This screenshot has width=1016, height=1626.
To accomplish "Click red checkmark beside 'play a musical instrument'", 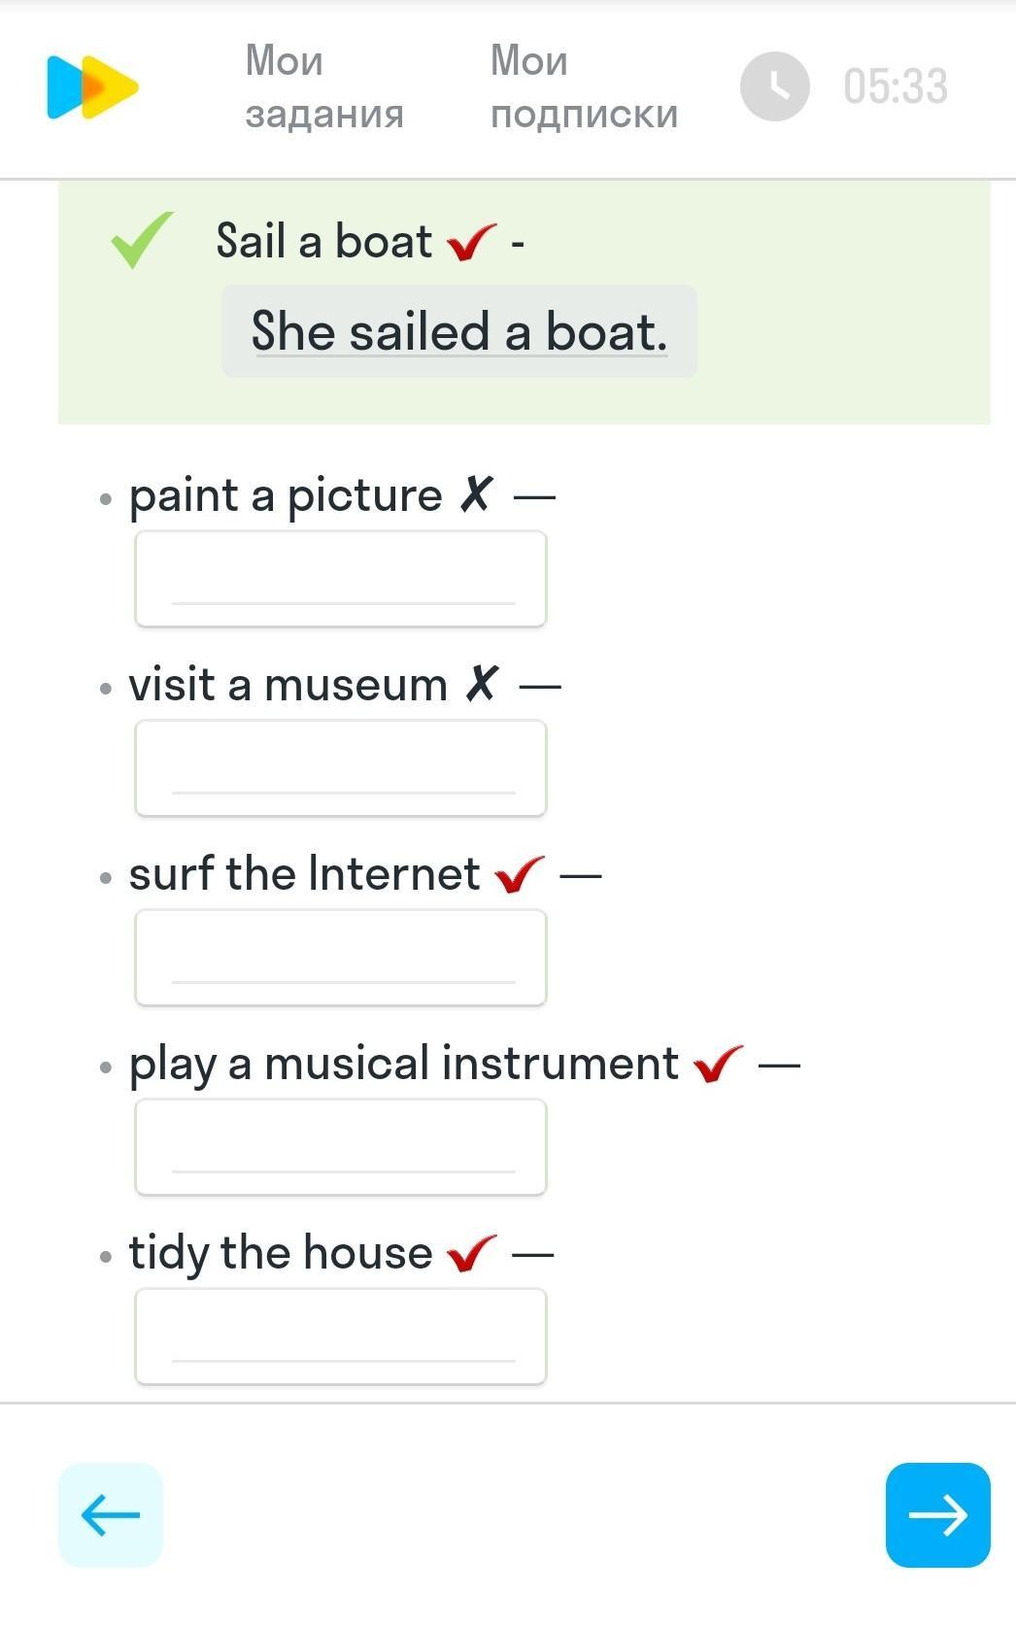I will (x=718, y=1064).
